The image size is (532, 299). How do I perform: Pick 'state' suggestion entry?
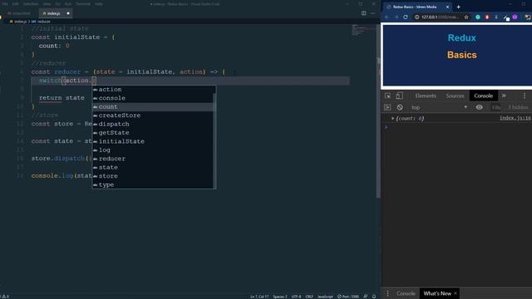click(153, 168)
